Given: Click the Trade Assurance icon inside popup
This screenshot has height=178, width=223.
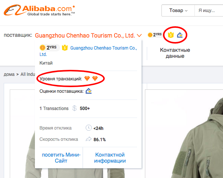Looking at the screenshot, I should click(65, 48).
